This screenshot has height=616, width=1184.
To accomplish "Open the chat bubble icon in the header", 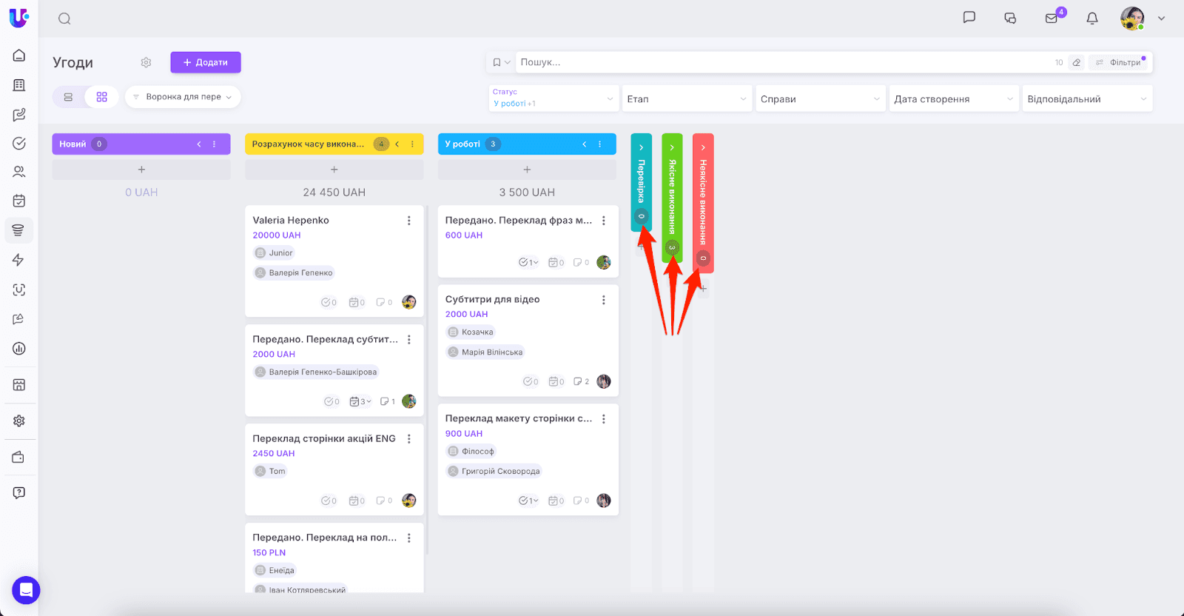I will (969, 18).
